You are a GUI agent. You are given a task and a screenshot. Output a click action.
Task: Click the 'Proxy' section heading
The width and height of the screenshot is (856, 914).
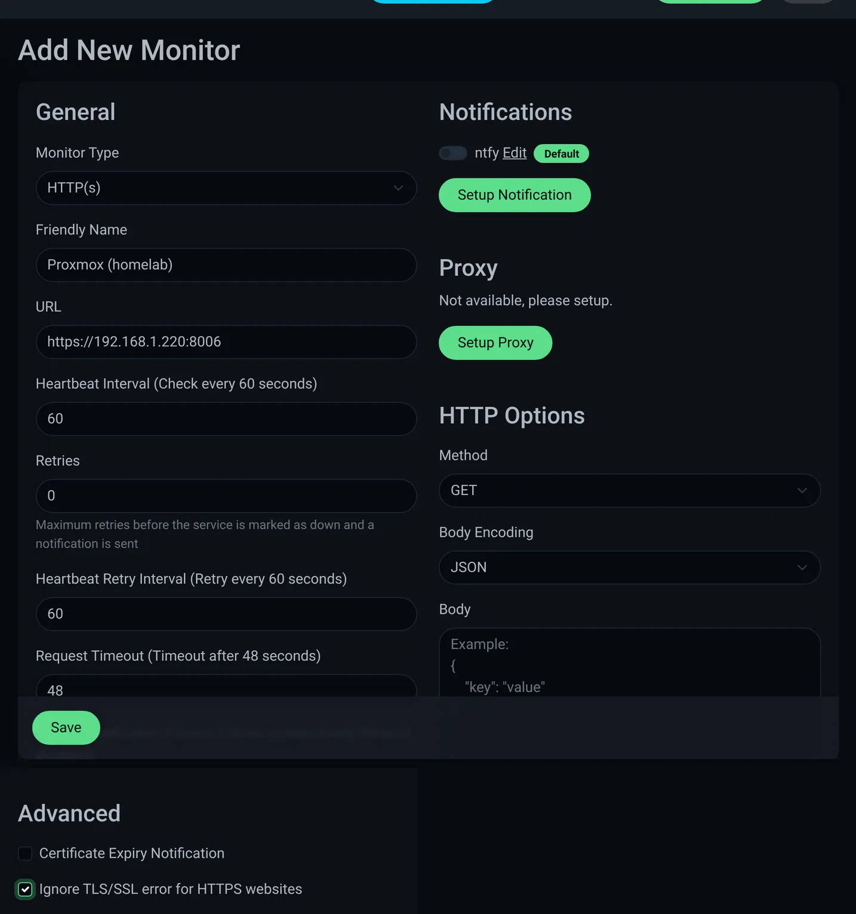tap(469, 268)
